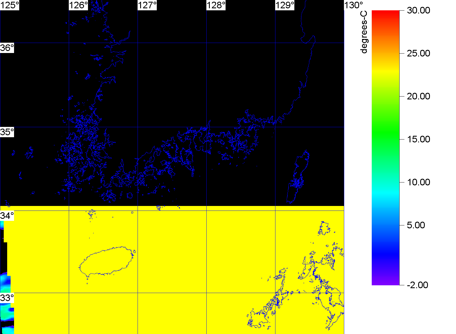
Task: Click the 30.00 value on the color scale
Action: coord(418,10)
